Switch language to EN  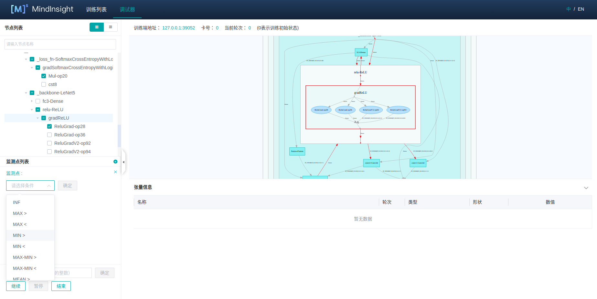[581, 9]
